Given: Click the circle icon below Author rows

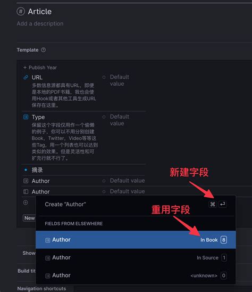Looking at the screenshot, I should click(x=26, y=202).
